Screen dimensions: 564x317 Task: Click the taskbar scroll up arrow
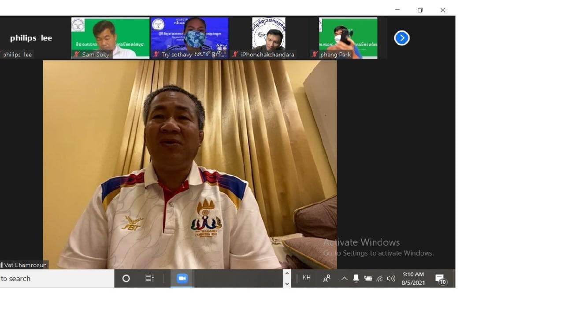[x=287, y=273]
